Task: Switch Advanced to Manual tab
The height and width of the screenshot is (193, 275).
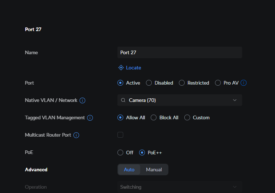Action: coord(154,170)
